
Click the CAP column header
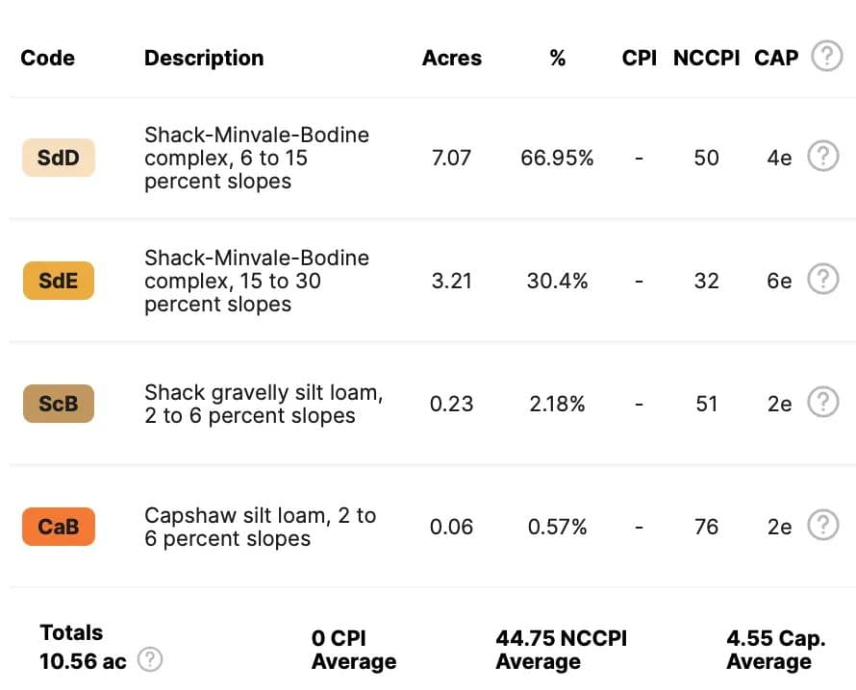tap(776, 58)
